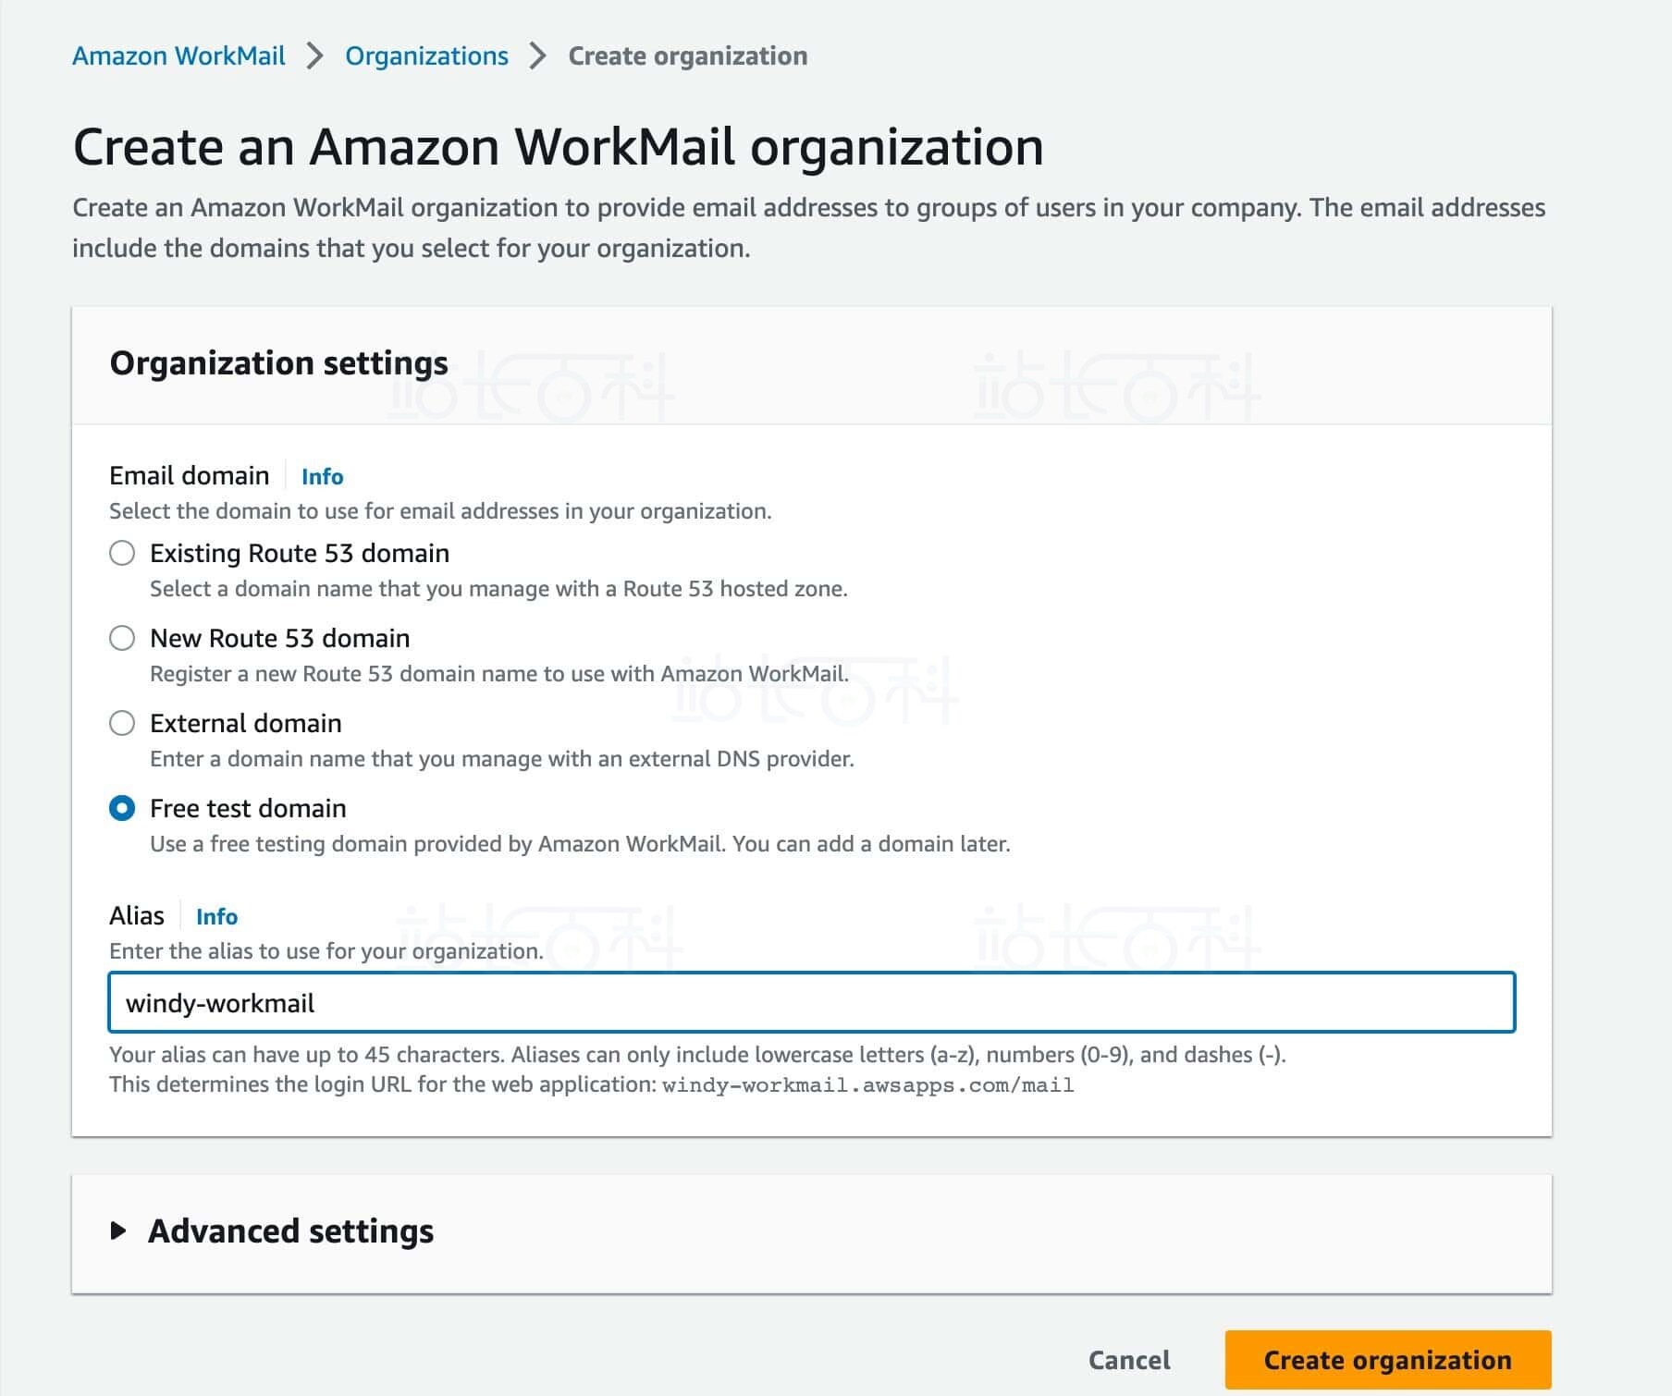Viewport: 1672px width, 1396px height.
Task: Select the External domain radio button
Action: click(x=122, y=724)
